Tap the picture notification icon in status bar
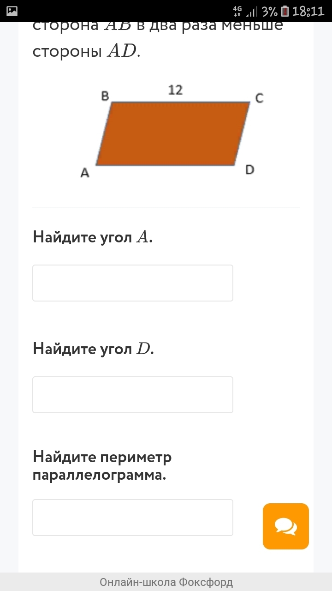Screen dimensions: 332x591 (x=12, y=11)
